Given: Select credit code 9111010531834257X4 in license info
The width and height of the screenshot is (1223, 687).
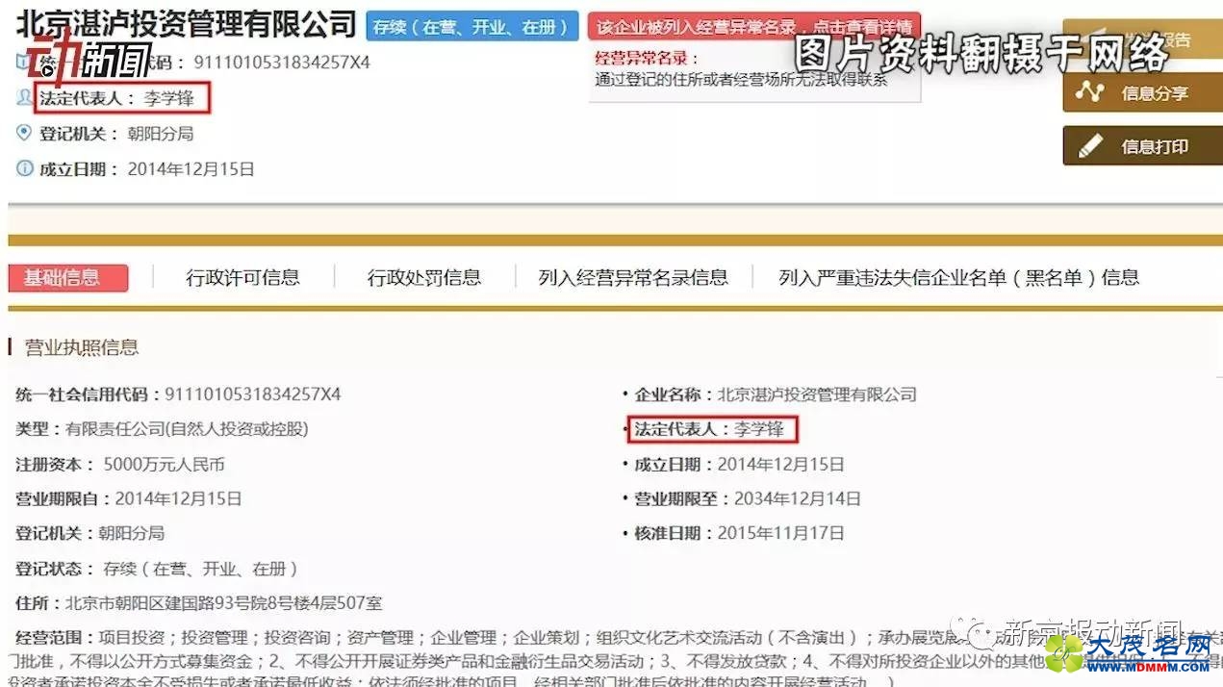Looking at the screenshot, I should (x=253, y=394).
